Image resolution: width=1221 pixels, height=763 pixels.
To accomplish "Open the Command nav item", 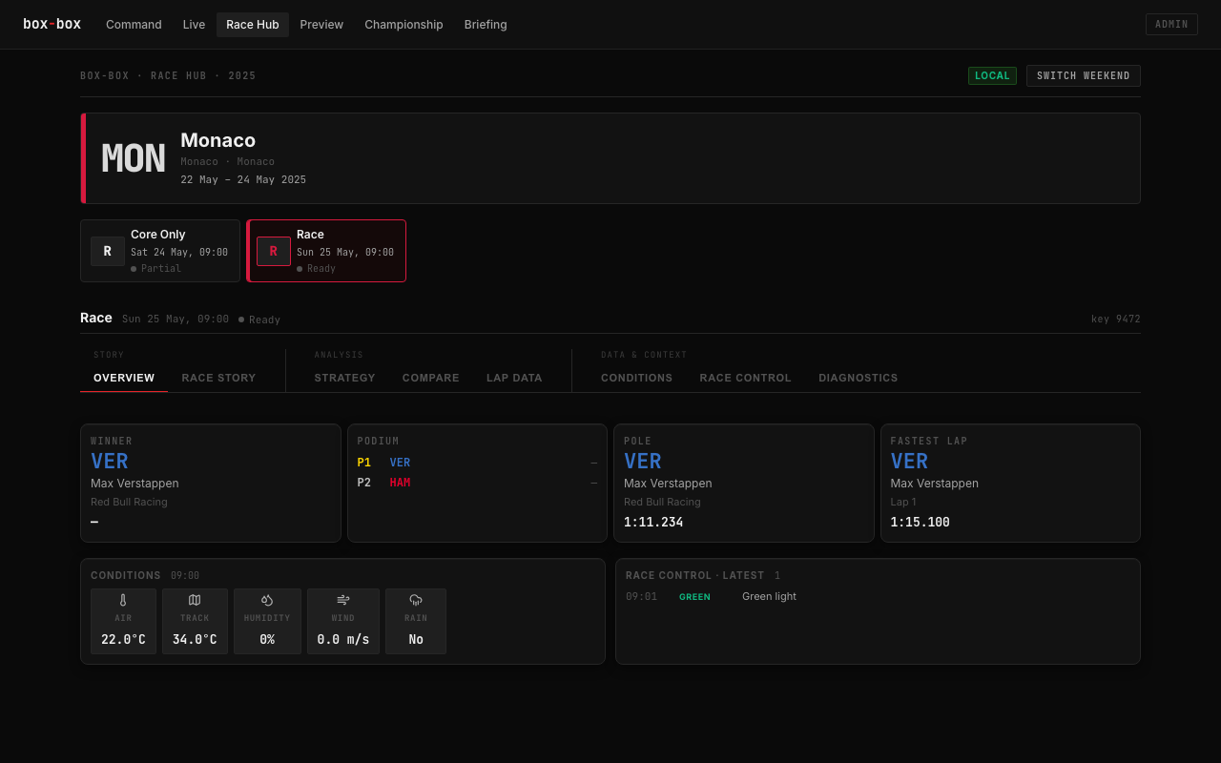I will point(134,25).
